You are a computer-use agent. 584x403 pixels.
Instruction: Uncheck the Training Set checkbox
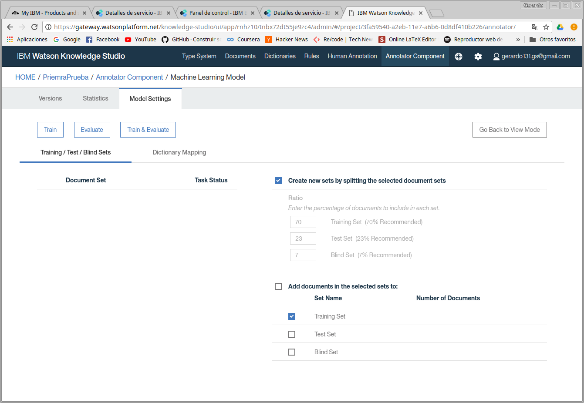(x=292, y=316)
